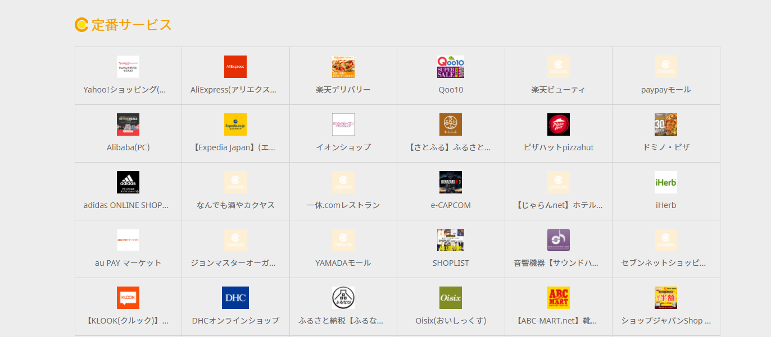Click the ふるさと納税【ふるな... text link
The image size is (771, 337).
tap(341, 321)
